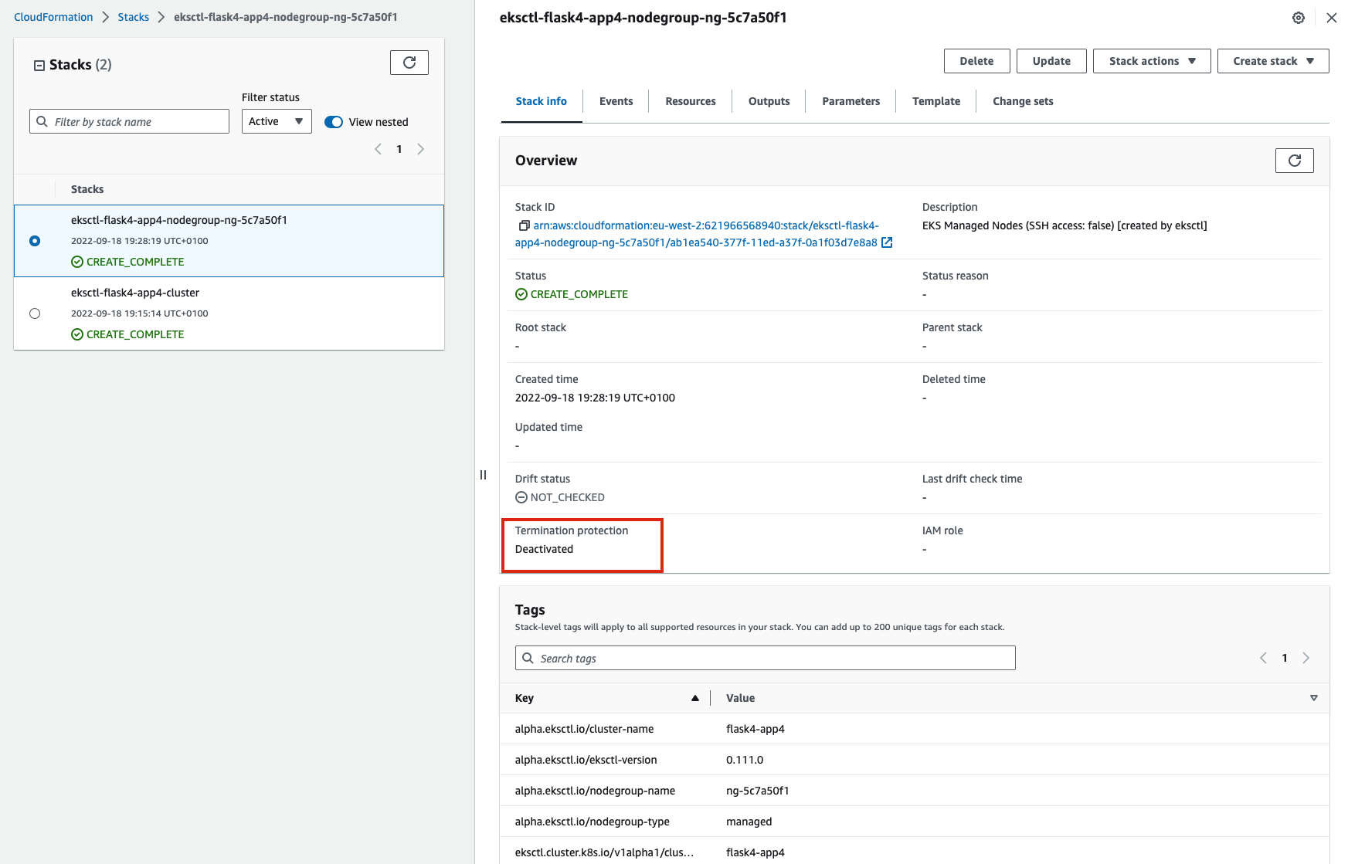Go to previous tags page
The width and height of the screenshot is (1348, 864).
pos(1263,658)
